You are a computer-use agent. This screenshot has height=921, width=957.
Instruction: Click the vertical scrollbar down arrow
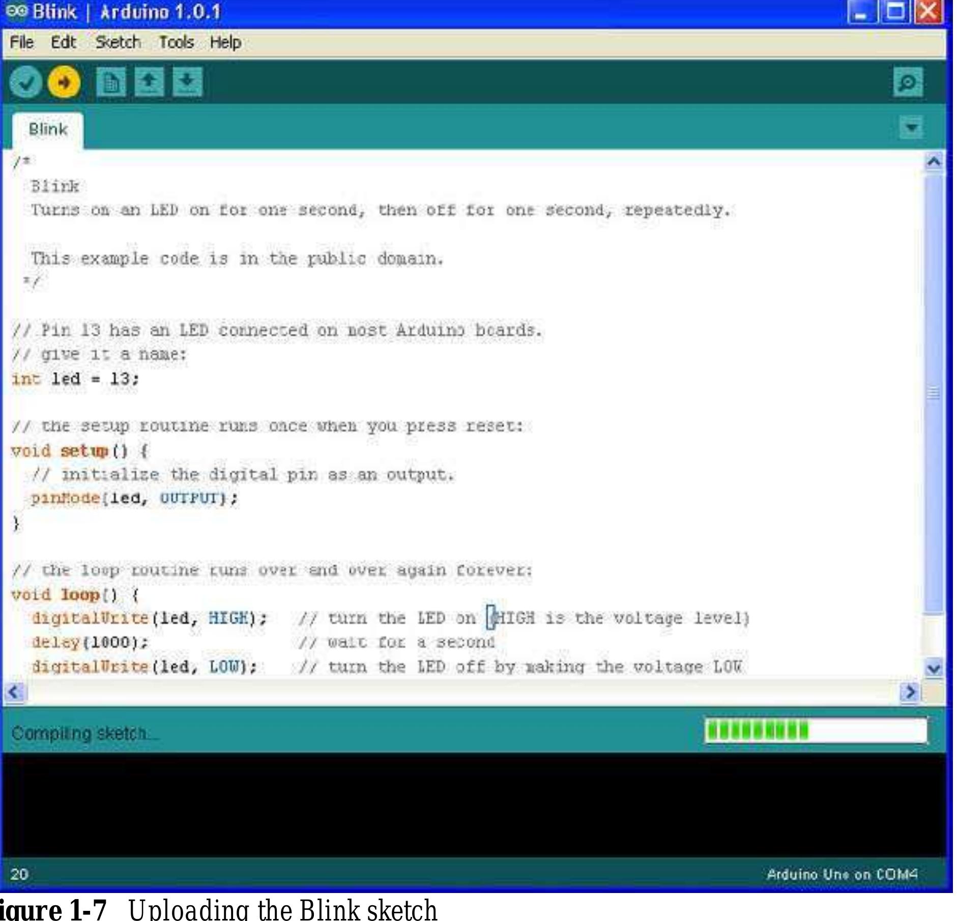point(934,668)
